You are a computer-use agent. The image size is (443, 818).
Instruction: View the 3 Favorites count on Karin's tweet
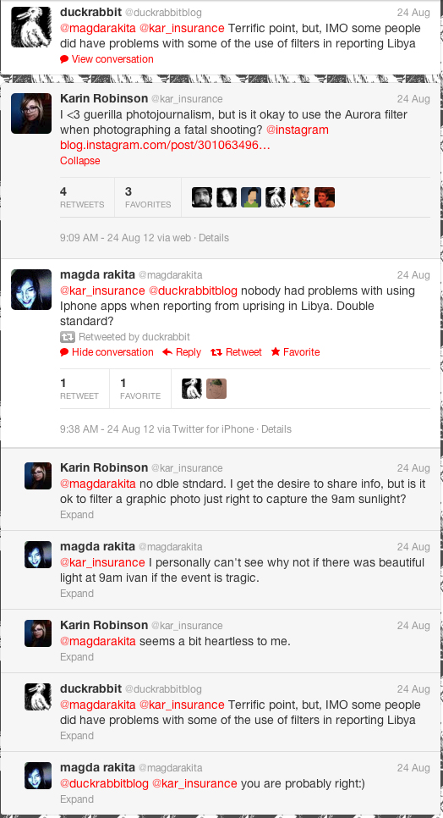[148, 197]
